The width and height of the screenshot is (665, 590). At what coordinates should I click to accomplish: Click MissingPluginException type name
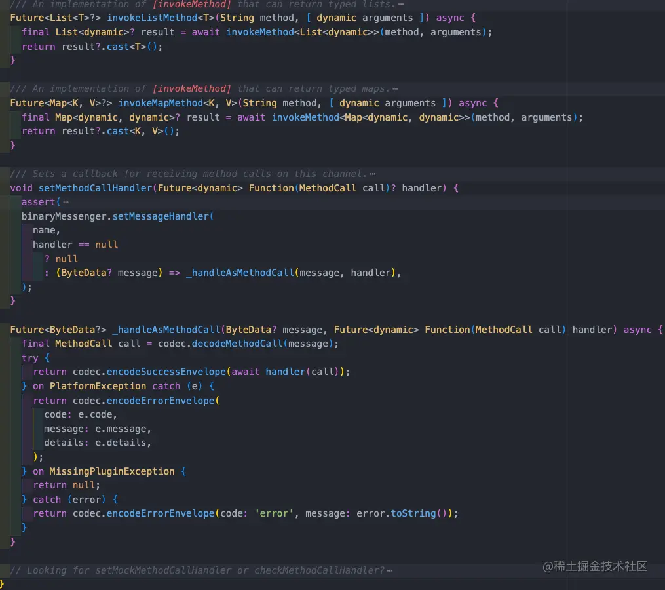tap(112, 471)
